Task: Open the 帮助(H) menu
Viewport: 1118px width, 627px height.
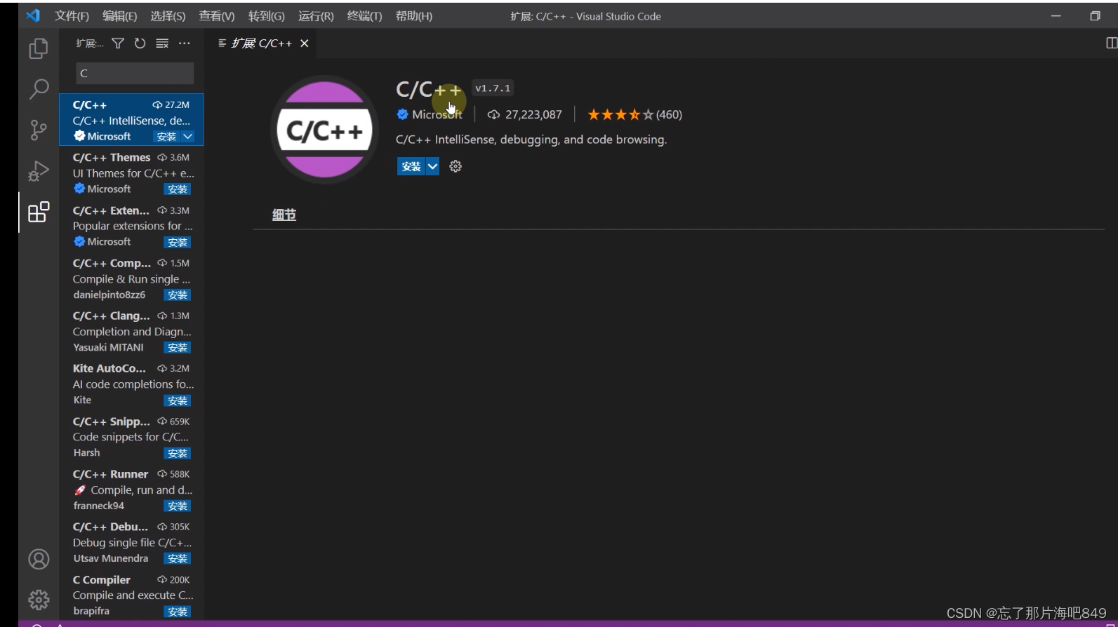Action: tap(414, 15)
